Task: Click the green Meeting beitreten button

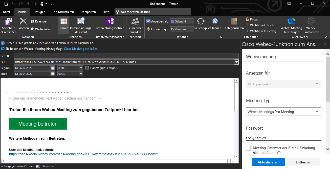Action: pos(38,124)
